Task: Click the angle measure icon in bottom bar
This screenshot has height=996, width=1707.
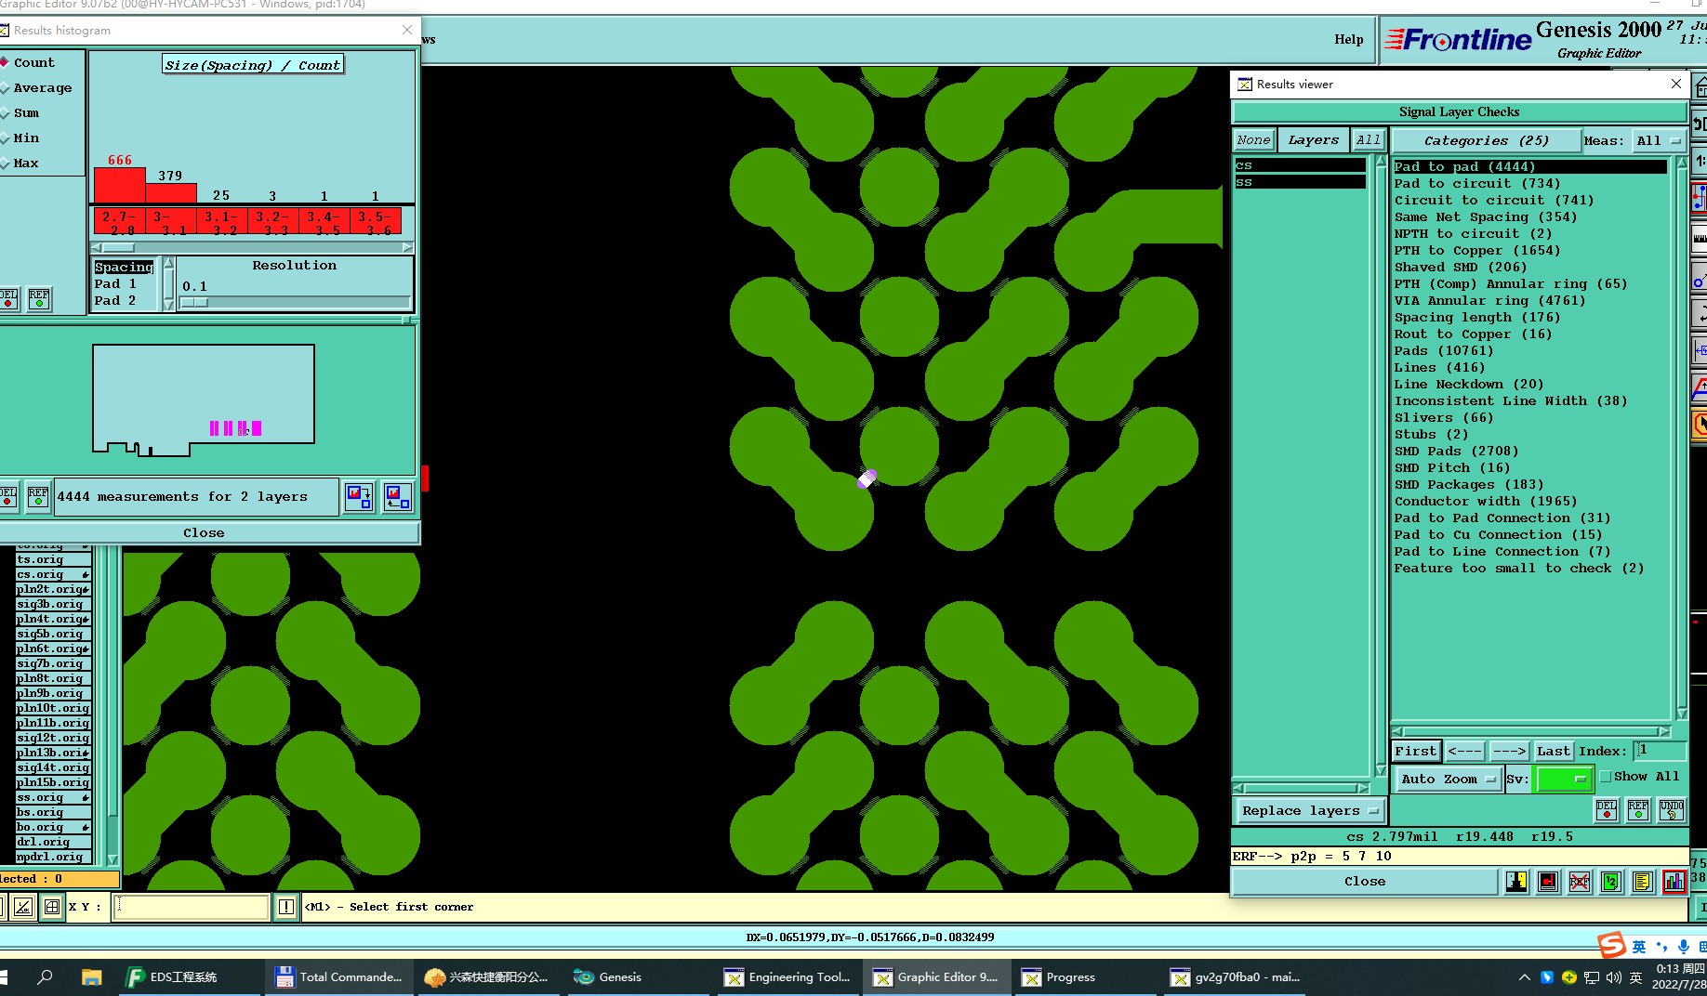Action: click(23, 907)
